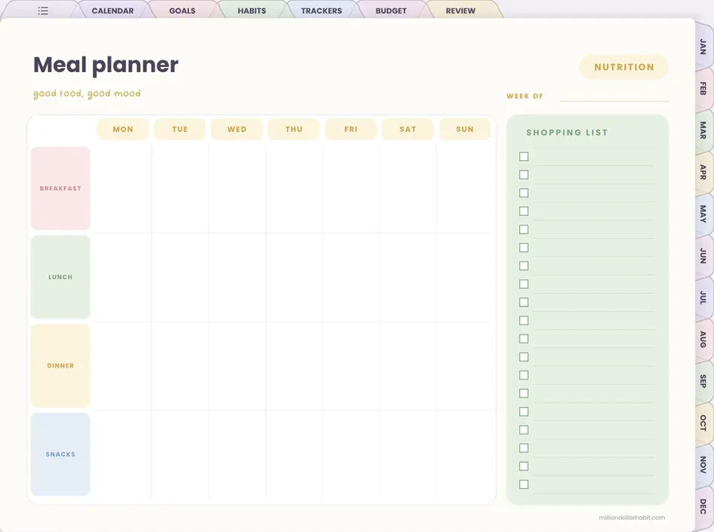
Task: Click the Meal planner title
Action: click(x=106, y=65)
